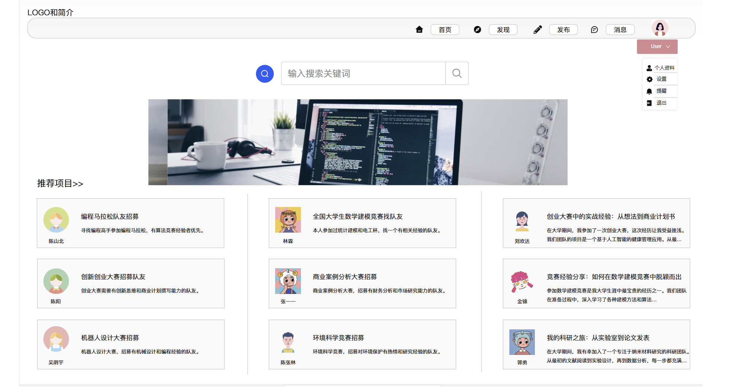Click description 本人参加过统计建模和电工杯
745x388 pixels.
point(378,231)
